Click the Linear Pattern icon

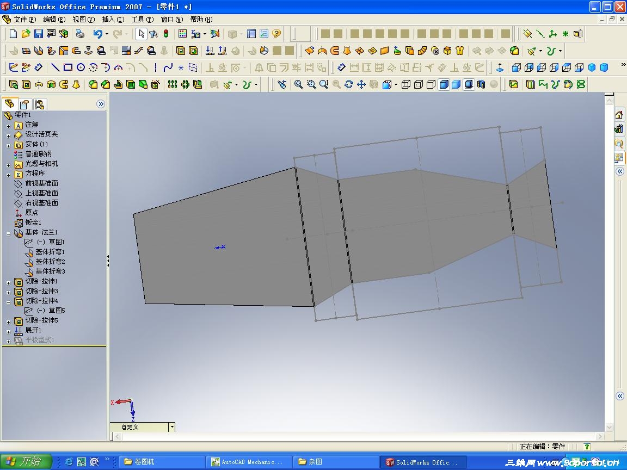[173, 84]
